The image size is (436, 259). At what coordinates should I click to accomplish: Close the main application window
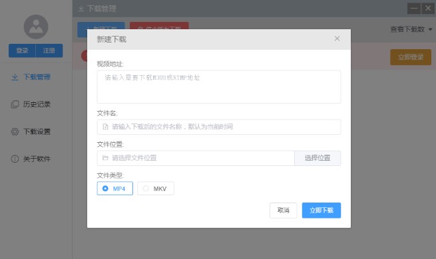point(428,9)
